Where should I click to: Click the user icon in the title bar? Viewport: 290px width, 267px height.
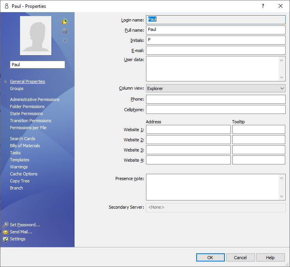7,6
